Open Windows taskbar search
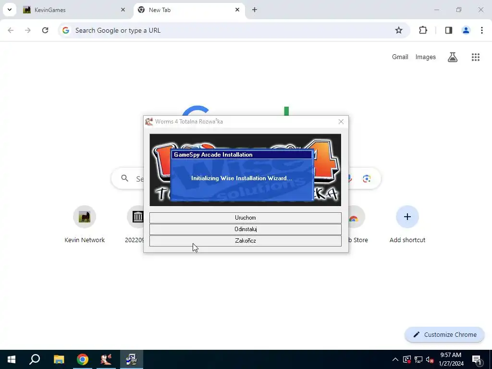 35,359
